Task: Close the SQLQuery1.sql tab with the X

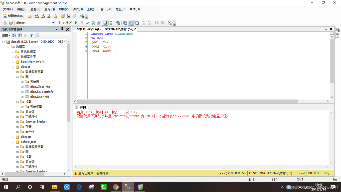Action: [x=331, y=29]
